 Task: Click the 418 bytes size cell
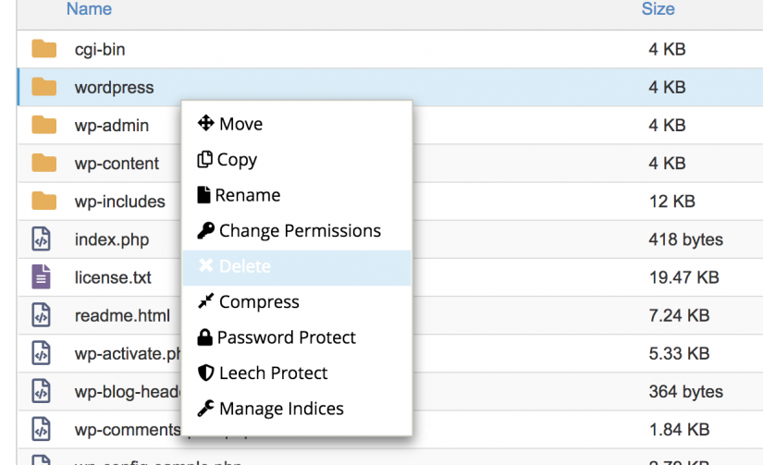[x=685, y=239]
